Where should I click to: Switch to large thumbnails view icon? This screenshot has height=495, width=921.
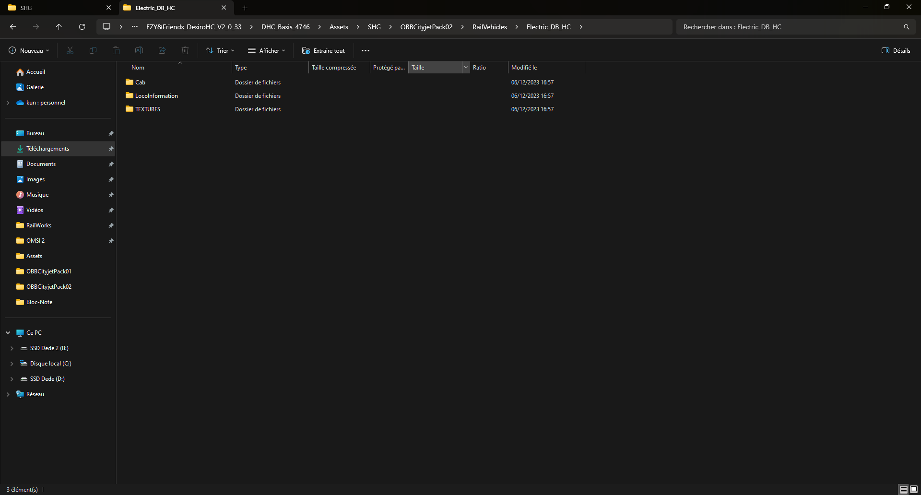(914, 489)
